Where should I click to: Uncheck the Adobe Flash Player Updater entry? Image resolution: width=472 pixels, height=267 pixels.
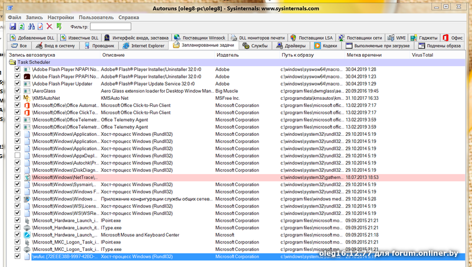[x=18, y=84]
